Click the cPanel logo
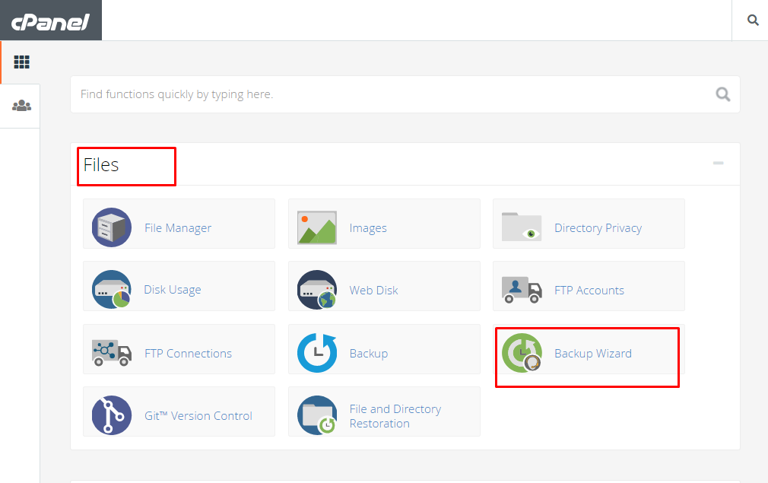The width and height of the screenshot is (768, 483). pyautogui.click(x=50, y=20)
